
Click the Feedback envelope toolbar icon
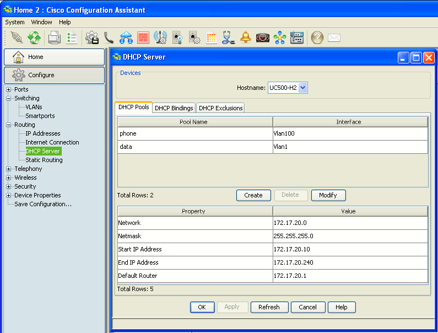tap(334, 37)
